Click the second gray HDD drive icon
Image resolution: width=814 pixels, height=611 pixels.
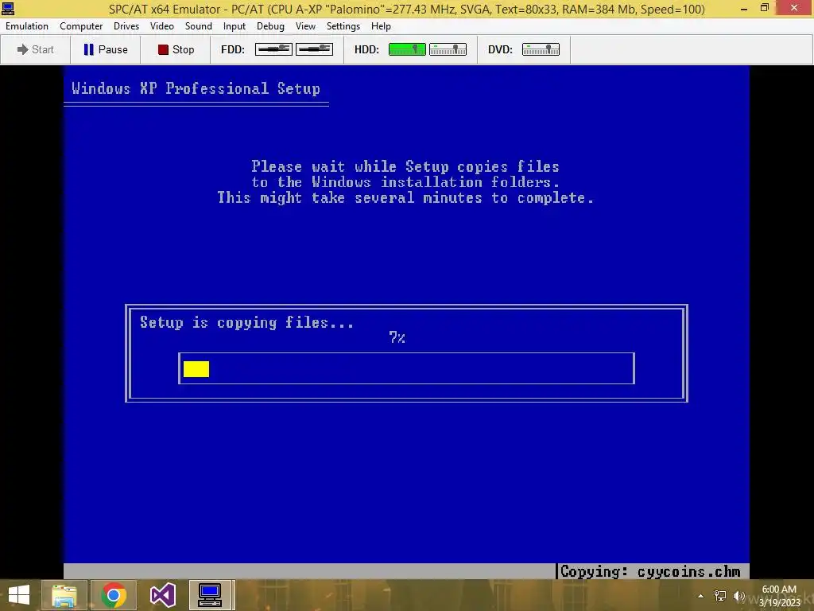pyautogui.click(x=448, y=49)
